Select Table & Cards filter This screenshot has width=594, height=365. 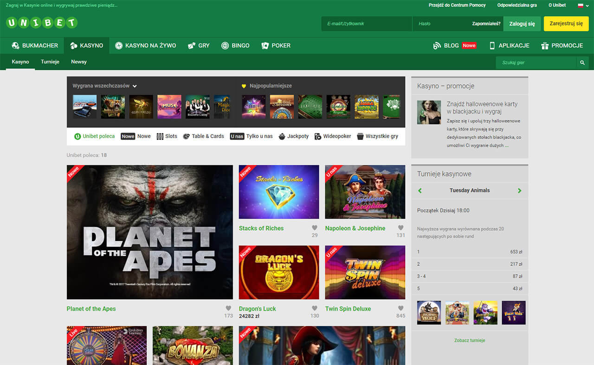[x=203, y=136]
